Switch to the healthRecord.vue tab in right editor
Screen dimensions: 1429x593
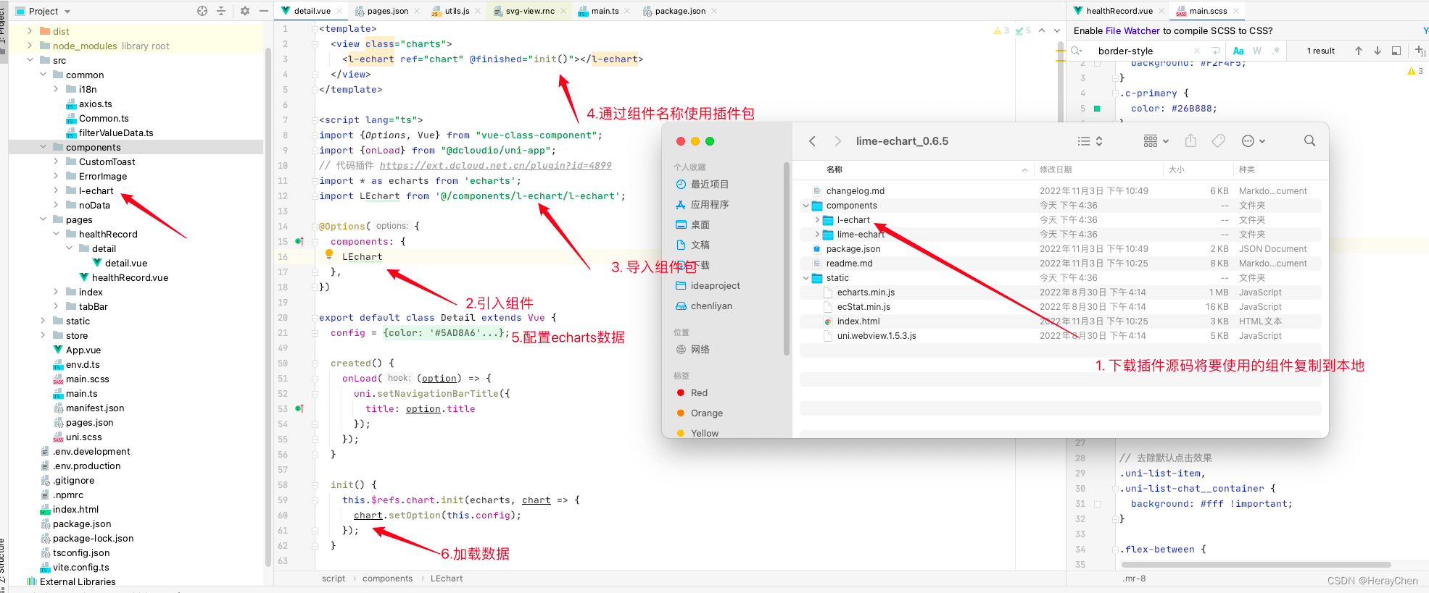point(1119,11)
